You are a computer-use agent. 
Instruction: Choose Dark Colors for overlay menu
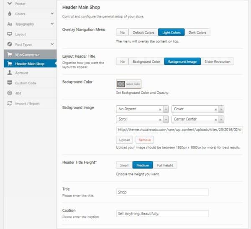tap(197, 32)
